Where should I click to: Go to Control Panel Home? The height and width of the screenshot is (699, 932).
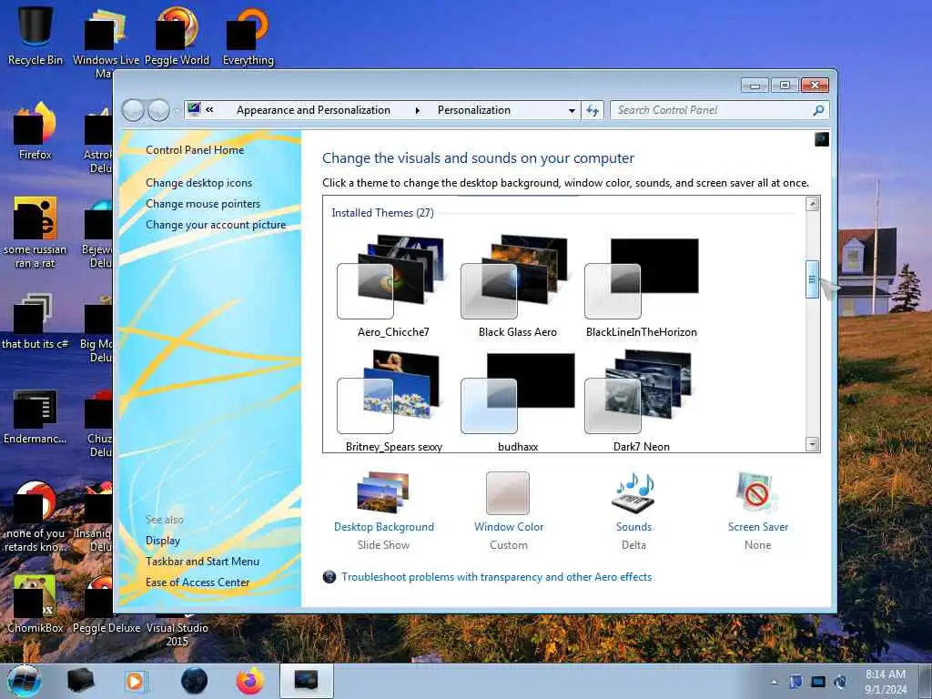(195, 150)
